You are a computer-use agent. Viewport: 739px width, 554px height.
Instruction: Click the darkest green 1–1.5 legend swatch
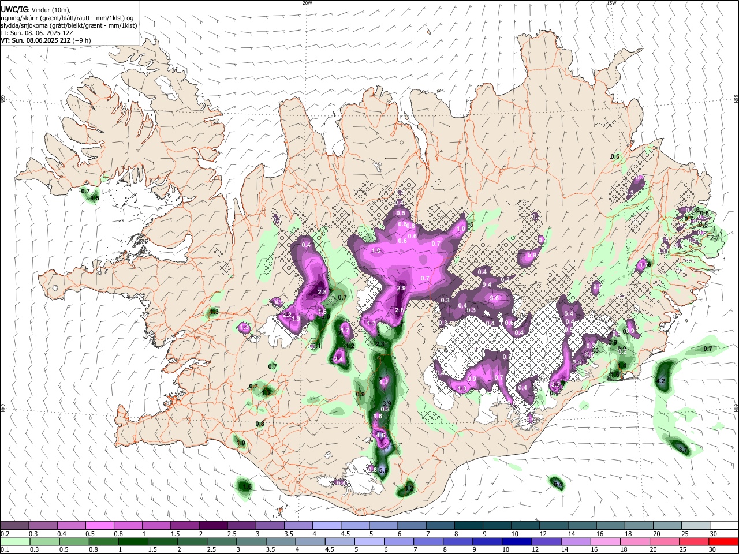133,541
